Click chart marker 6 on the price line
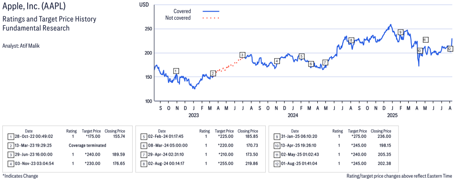This screenshot has width=457, height=179. 311,64
